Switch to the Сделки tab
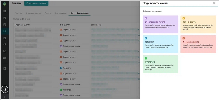Image resolution: width=219 pixels, height=100 pixels. pos(48,13)
